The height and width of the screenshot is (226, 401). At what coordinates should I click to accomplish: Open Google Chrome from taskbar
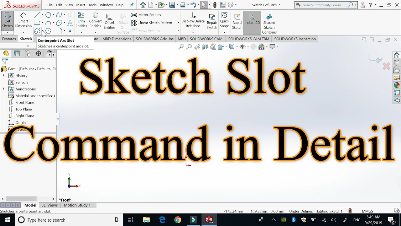[x=178, y=220]
